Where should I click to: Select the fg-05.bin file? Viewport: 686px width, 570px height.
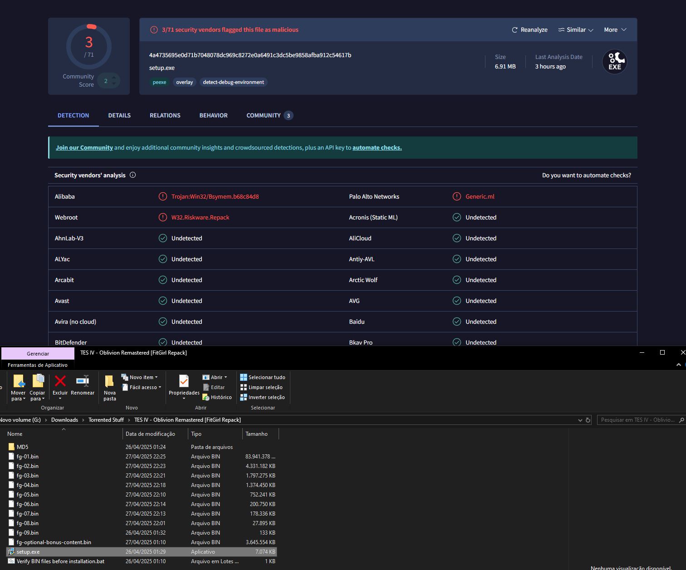(142, 495)
